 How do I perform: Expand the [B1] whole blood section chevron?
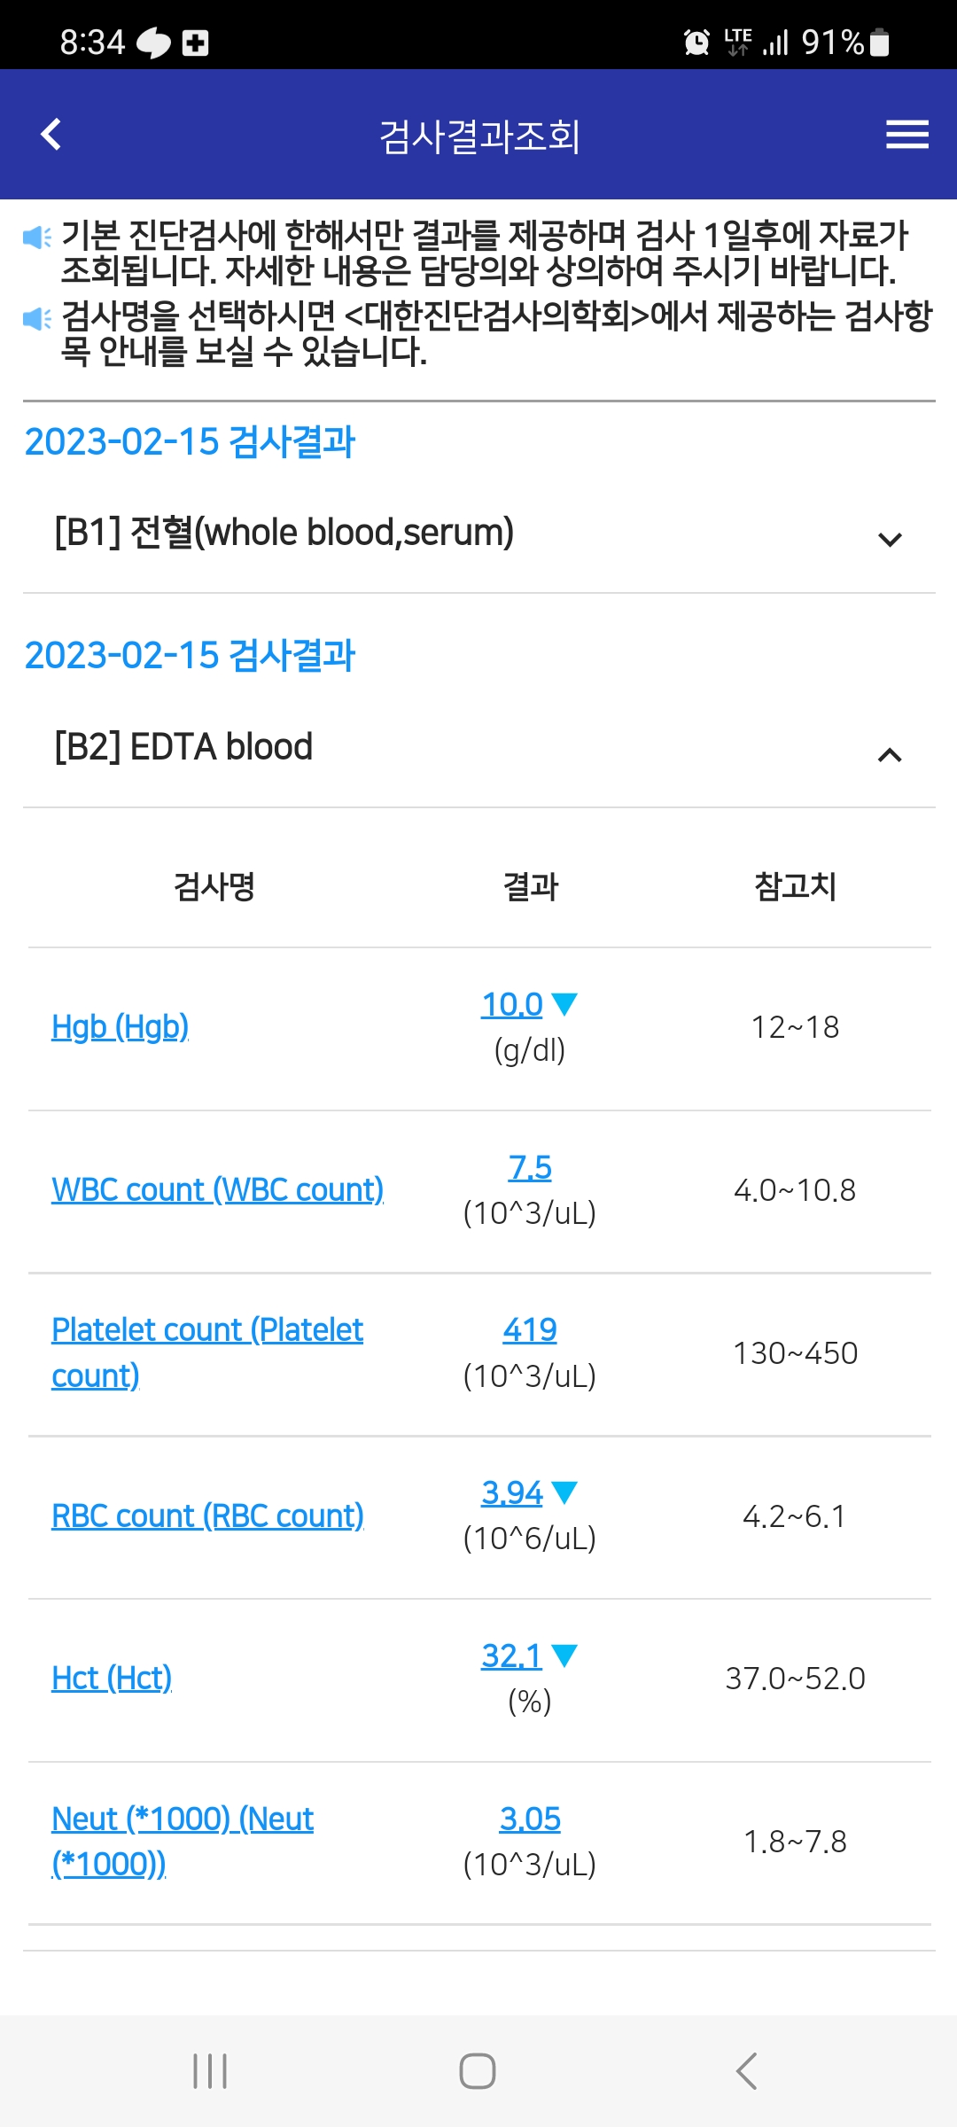(x=890, y=539)
